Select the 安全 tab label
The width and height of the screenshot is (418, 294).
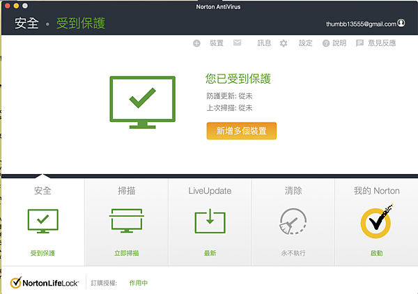42,191
